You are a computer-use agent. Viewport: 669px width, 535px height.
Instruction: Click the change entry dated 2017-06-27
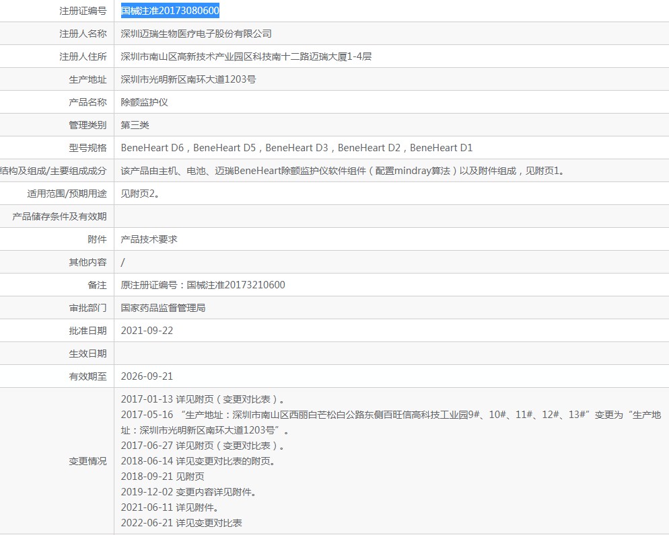click(203, 446)
